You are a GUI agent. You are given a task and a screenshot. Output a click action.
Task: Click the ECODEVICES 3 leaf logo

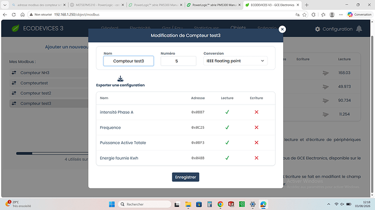point(16,28)
